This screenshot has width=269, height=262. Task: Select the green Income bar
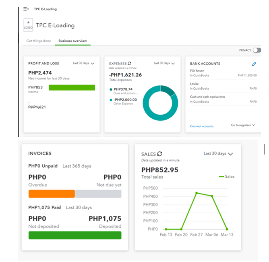coord(72,87)
